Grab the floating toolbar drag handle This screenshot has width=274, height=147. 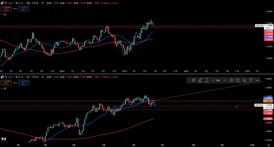(189, 80)
